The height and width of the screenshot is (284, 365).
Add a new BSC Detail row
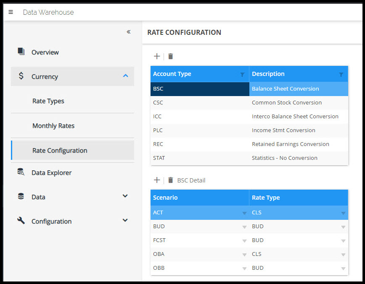pos(157,180)
